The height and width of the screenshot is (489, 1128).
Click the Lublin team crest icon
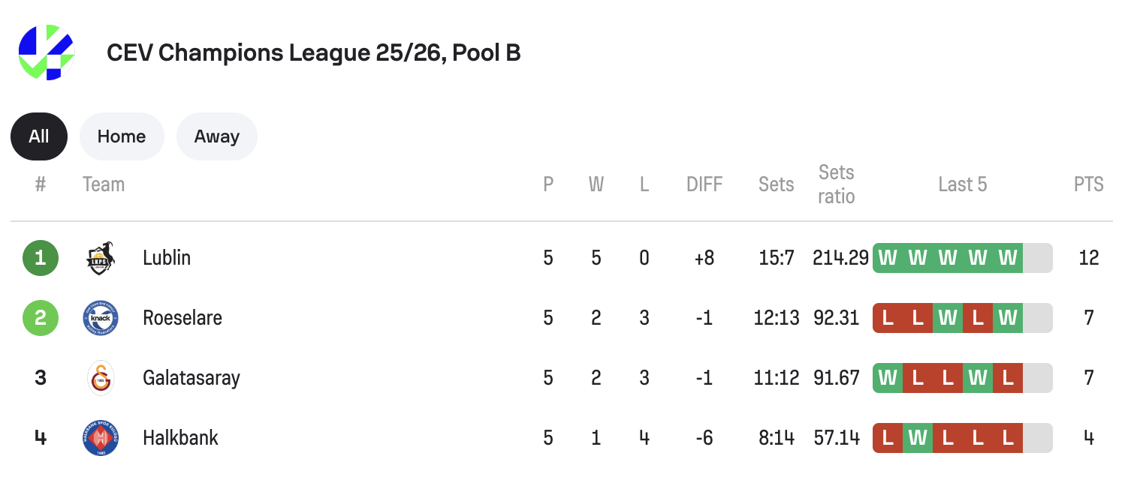click(x=101, y=259)
